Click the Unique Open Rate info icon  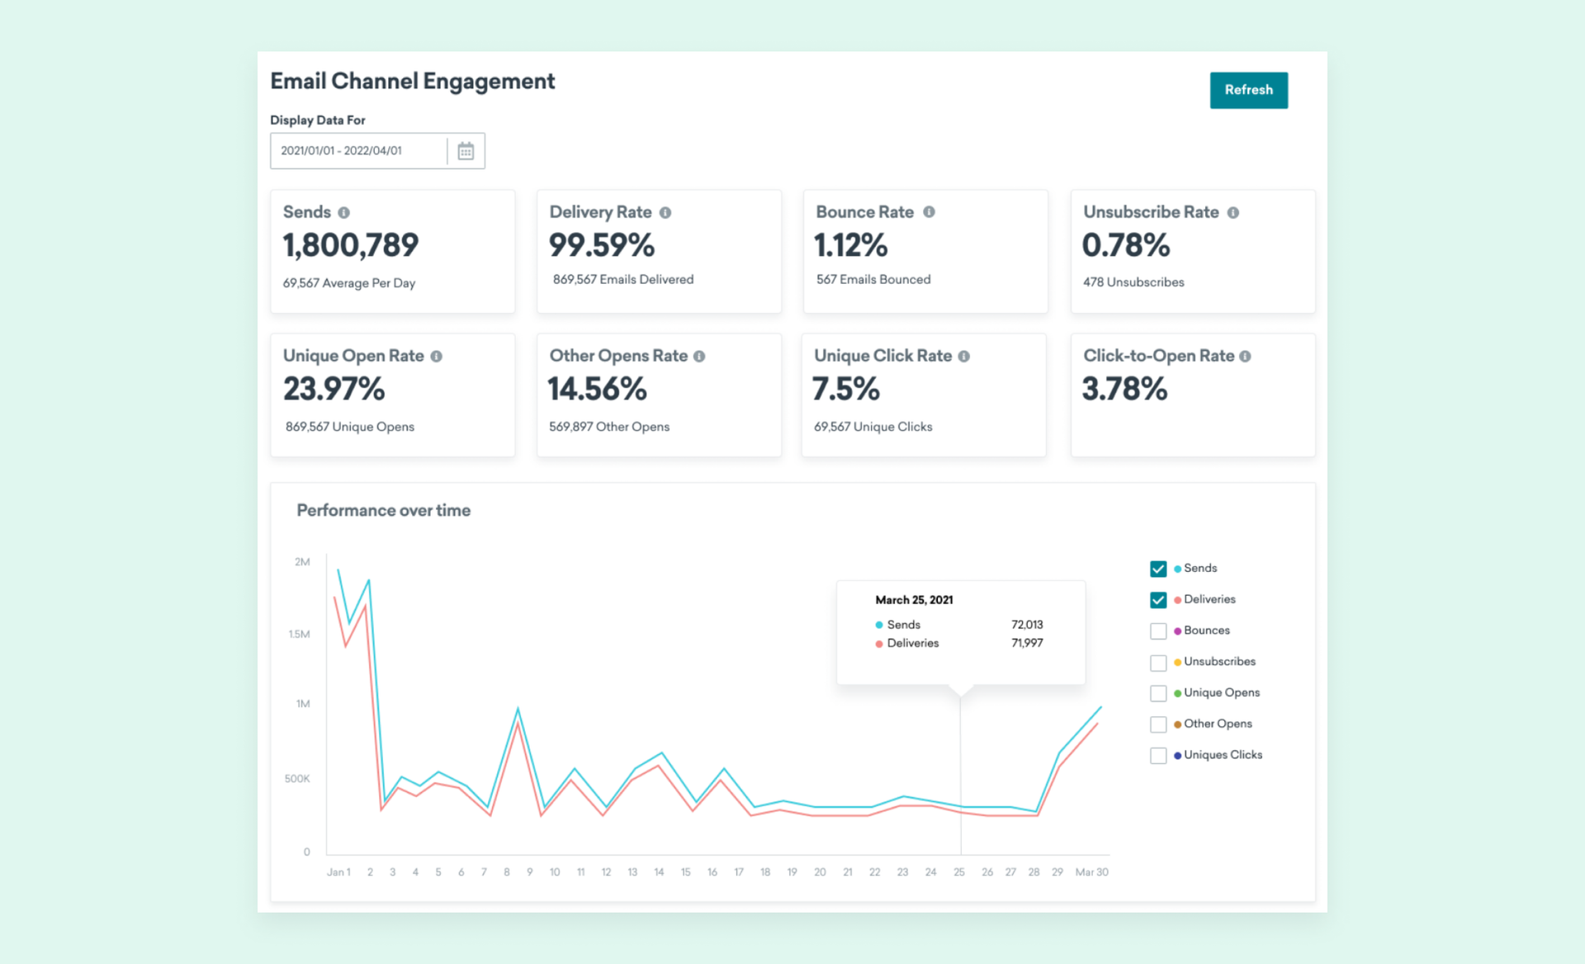(436, 357)
